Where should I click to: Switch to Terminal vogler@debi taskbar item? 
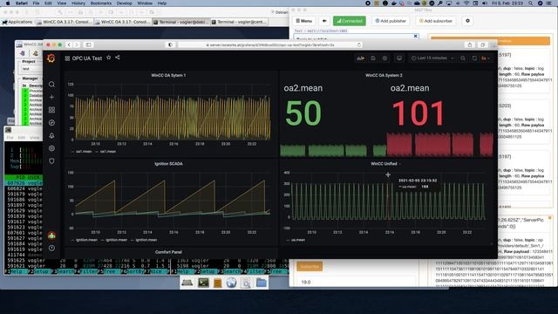pyautogui.click(x=180, y=22)
